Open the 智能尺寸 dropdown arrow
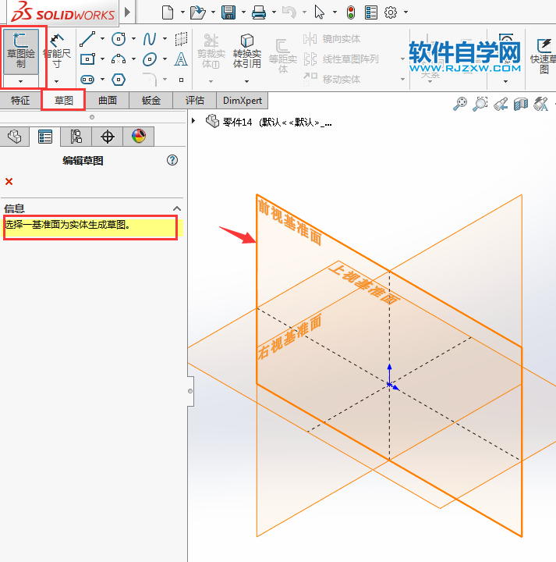The image size is (556, 562). (x=56, y=81)
